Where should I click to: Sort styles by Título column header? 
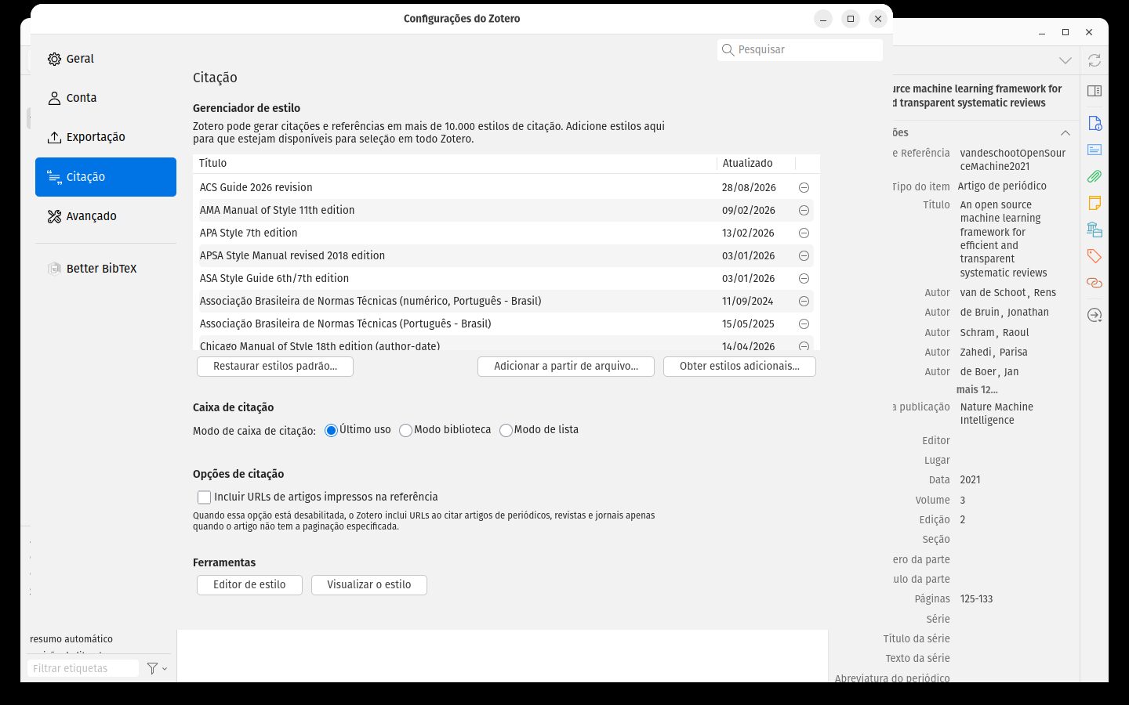point(455,163)
